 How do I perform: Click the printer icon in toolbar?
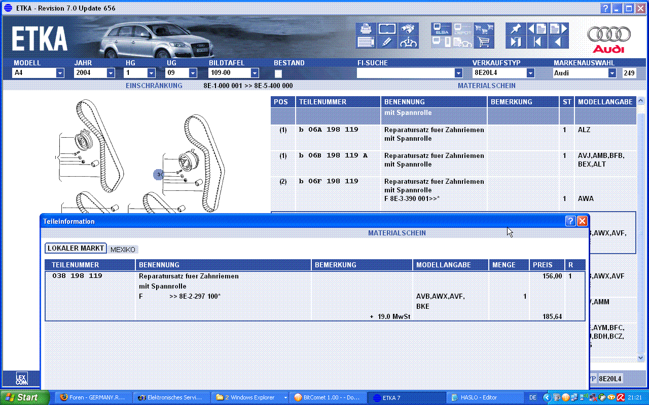click(x=366, y=29)
